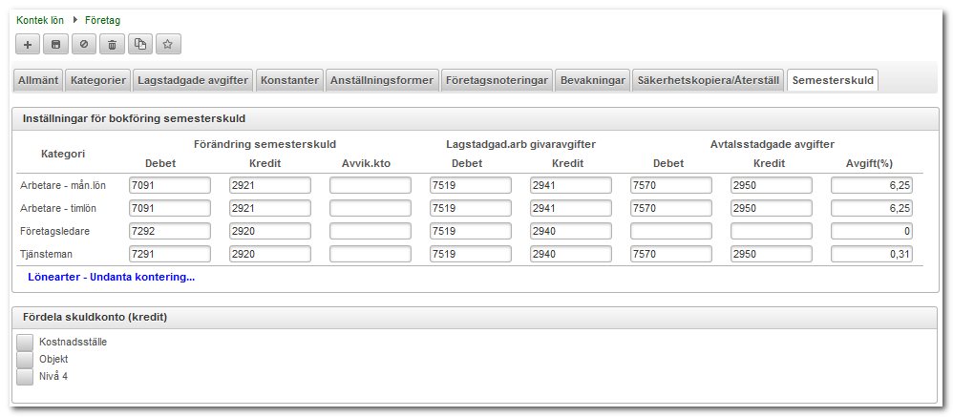Select the Säkerhetskopiera/Återställ tab

coord(708,80)
